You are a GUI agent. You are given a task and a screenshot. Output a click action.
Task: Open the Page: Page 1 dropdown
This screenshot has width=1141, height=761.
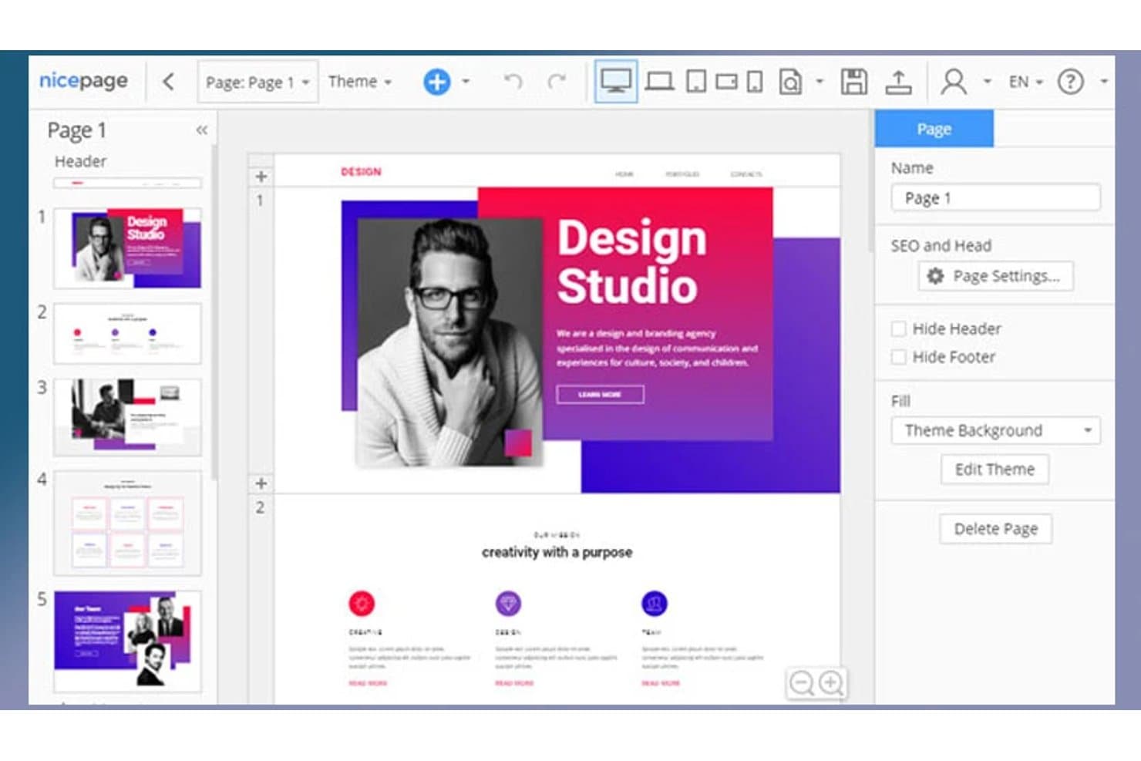tap(257, 82)
